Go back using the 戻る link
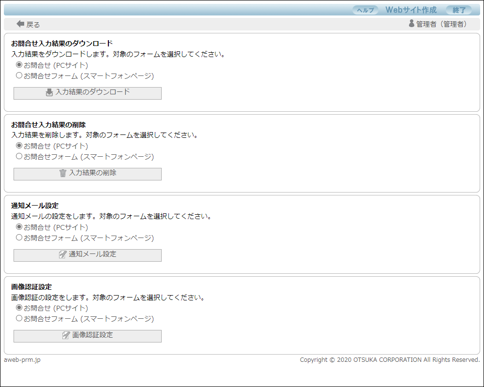This screenshot has height=387, width=484. click(33, 25)
